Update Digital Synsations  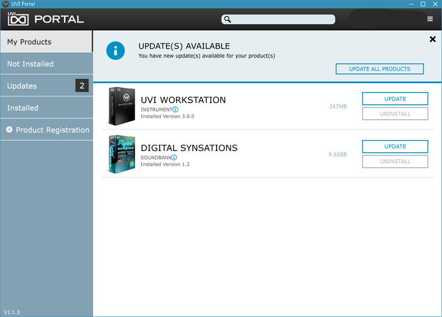[395, 147]
